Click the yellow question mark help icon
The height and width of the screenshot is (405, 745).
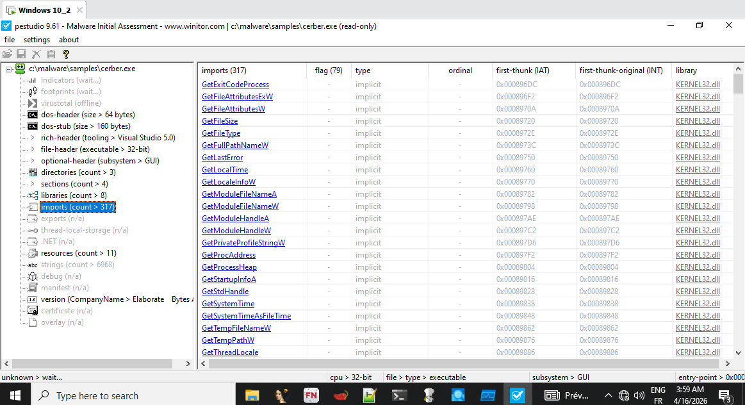click(66, 54)
